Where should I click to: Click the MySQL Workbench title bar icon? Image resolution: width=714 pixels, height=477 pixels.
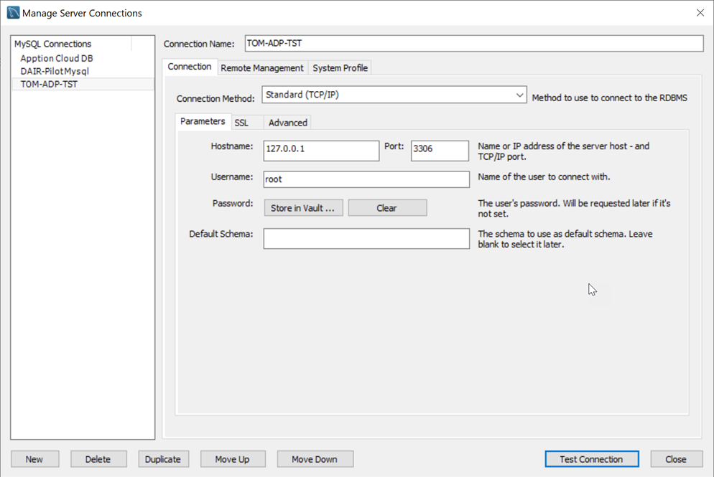tap(13, 13)
